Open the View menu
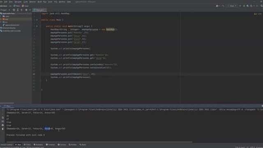This screenshot has height=148, width=263. tap(11, 2)
